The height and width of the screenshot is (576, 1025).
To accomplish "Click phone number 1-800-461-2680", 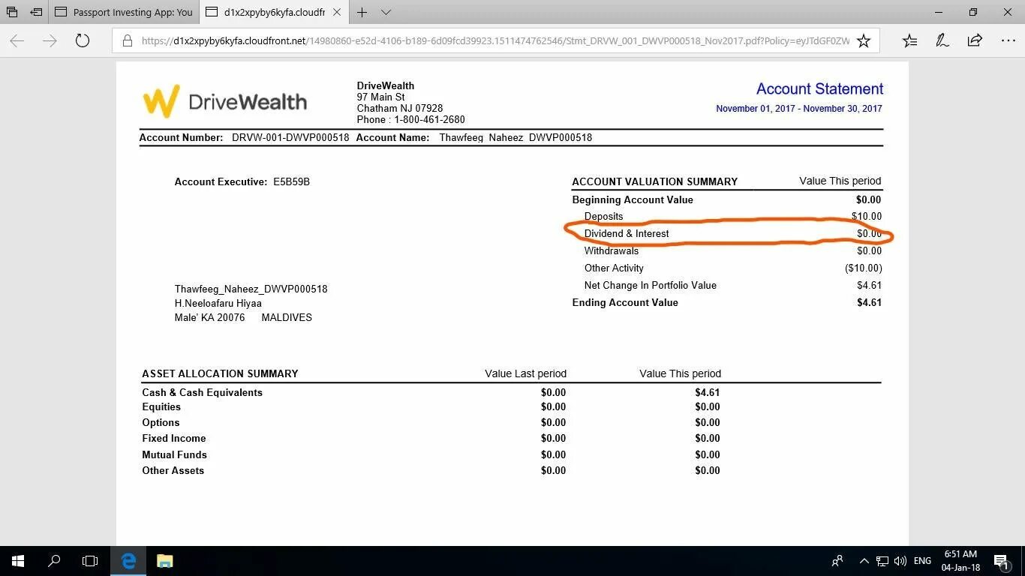I will (x=429, y=119).
